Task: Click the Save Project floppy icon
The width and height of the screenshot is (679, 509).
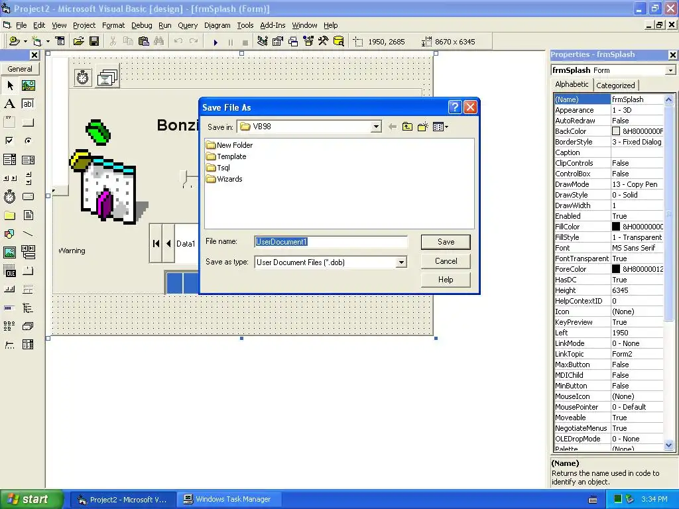Action: point(94,41)
